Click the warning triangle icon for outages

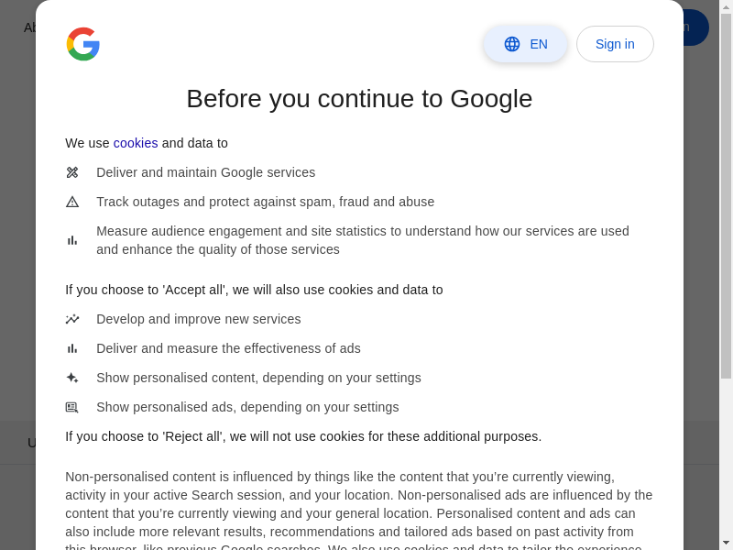tap(72, 202)
